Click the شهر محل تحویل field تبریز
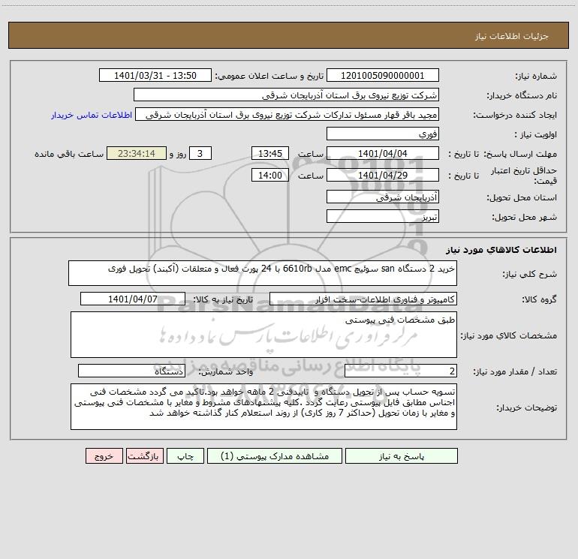Screen dimensions: 578x559 (383, 216)
